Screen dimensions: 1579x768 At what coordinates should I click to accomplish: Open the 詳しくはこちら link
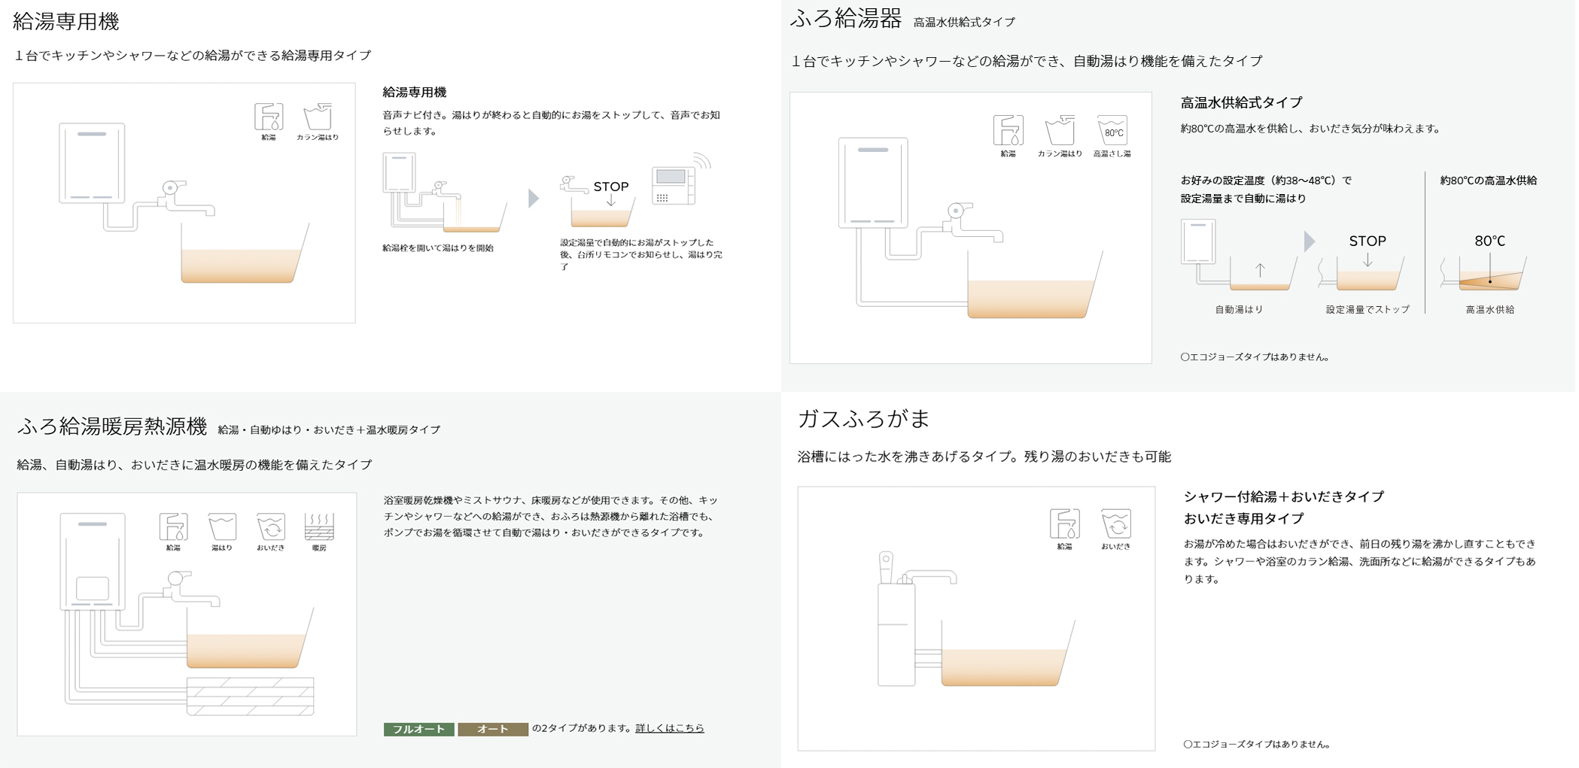click(x=669, y=728)
